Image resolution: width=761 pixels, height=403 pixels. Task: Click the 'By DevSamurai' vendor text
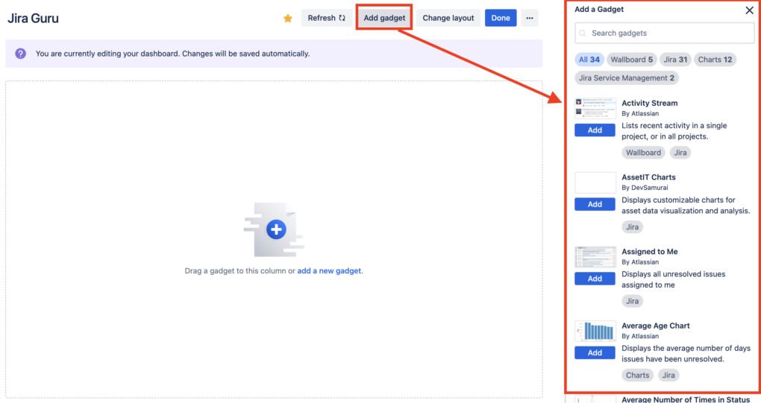(x=645, y=188)
